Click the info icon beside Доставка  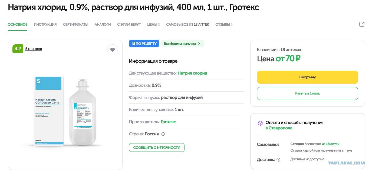pos(278,160)
